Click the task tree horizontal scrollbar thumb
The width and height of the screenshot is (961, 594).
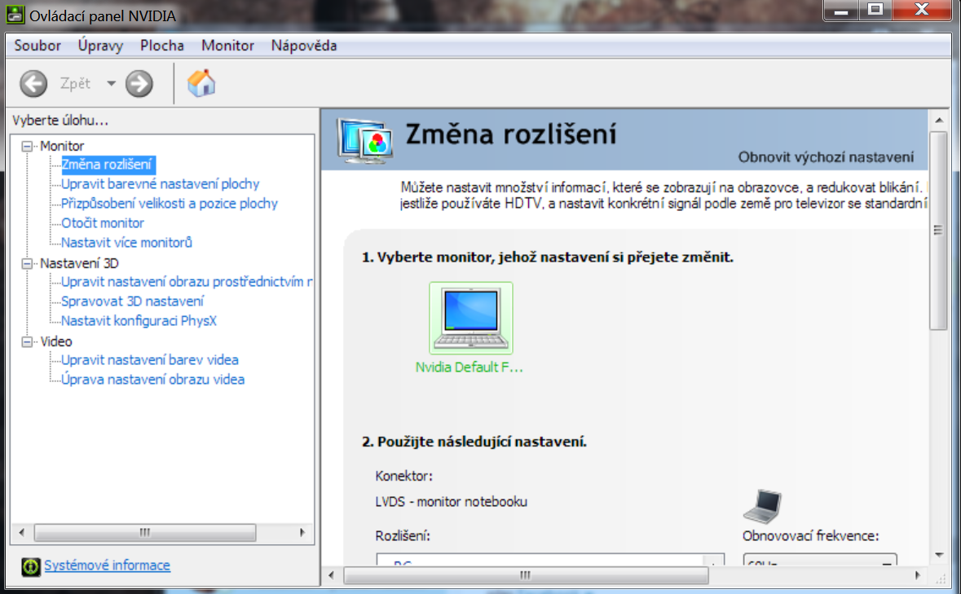click(144, 533)
